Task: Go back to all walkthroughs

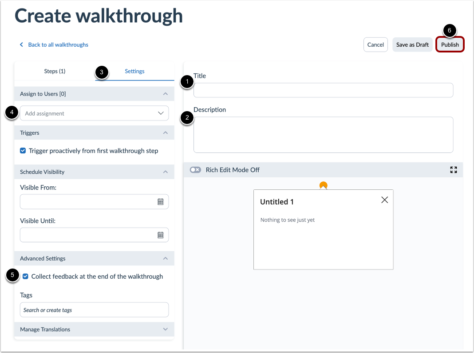Action: click(54, 44)
